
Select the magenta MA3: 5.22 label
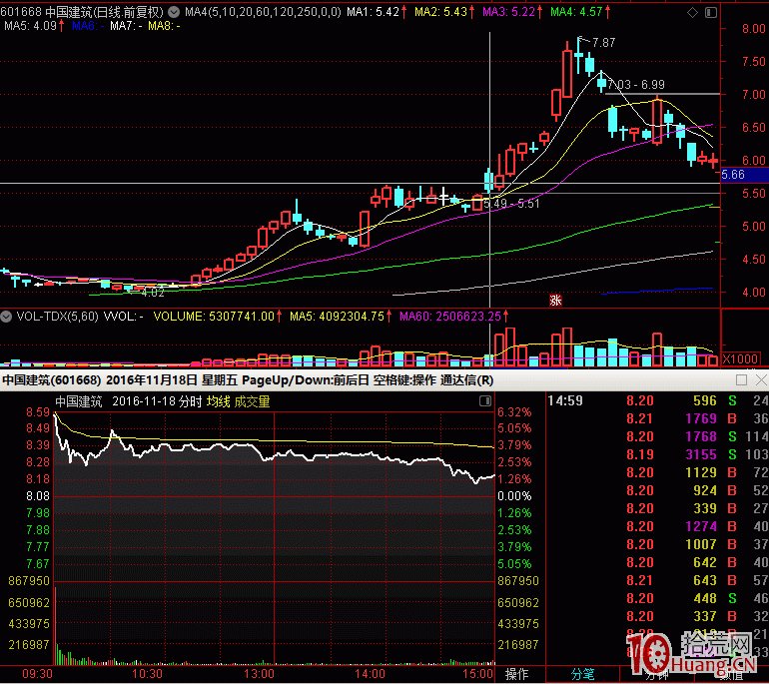pyautogui.click(x=512, y=12)
